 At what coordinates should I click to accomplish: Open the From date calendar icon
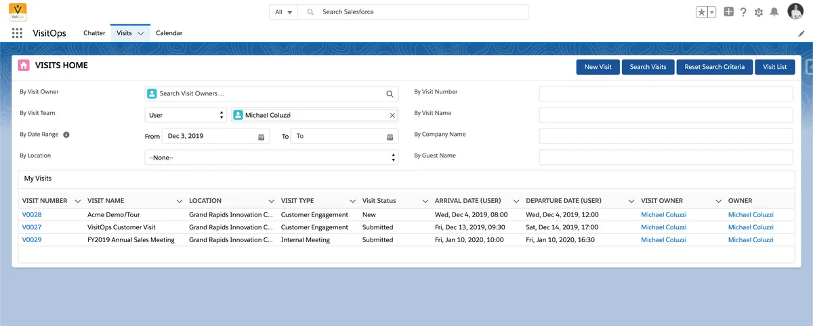click(262, 137)
